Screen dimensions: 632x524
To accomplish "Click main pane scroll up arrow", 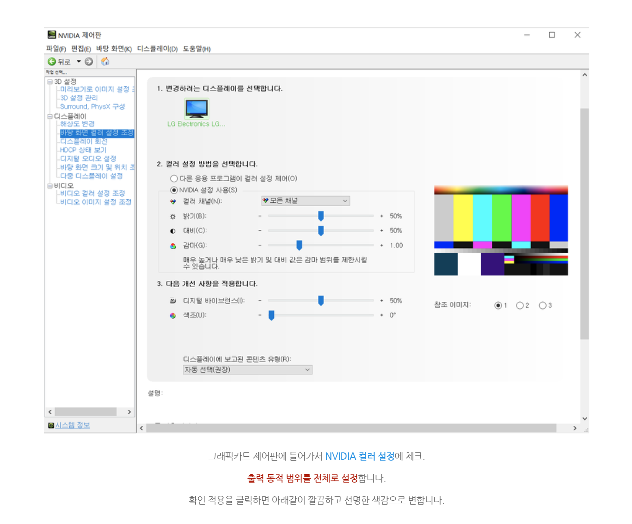I will [585, 75].
